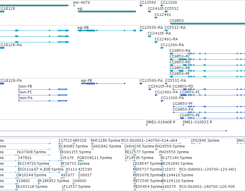Select the CG18128-RA transcript label
Screen dimensions: 245x191
tap(11, 45)
